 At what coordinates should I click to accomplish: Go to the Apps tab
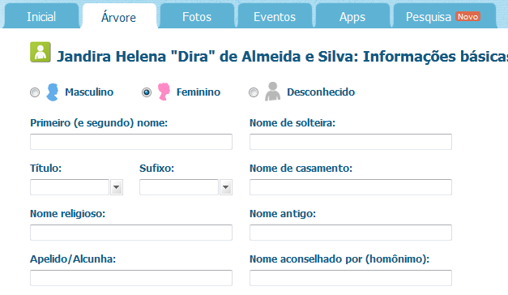coord(352,16)
